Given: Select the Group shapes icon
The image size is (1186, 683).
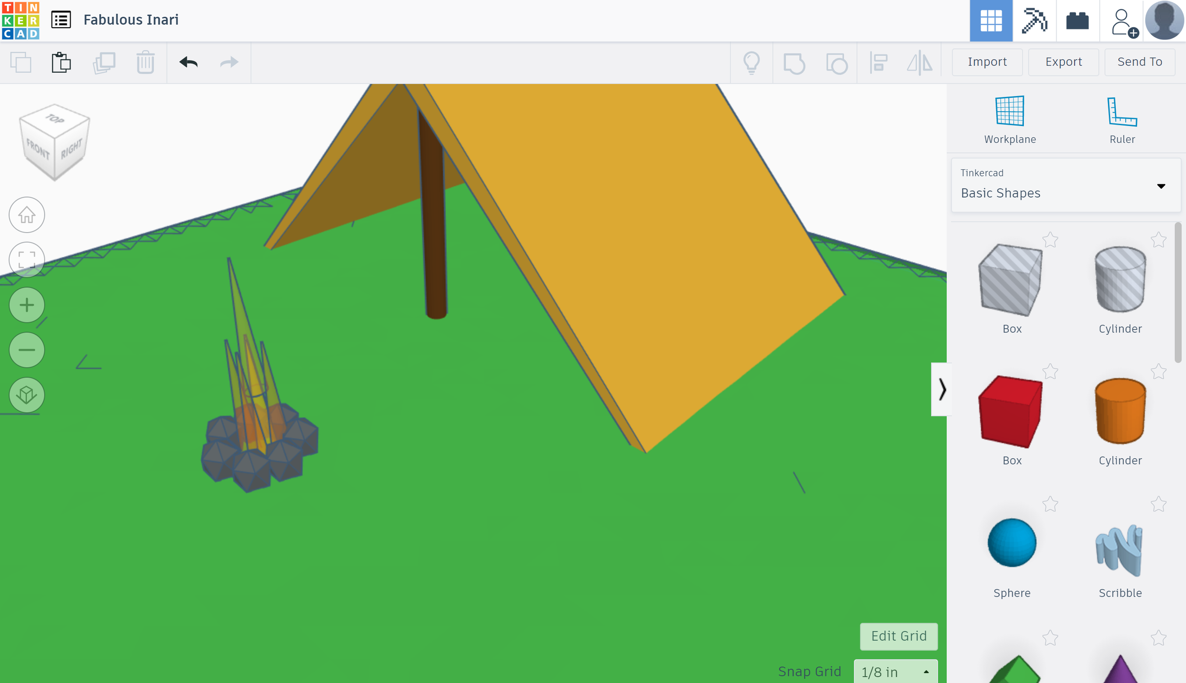Looking at the screenshot, I should (x=795, y=63).
